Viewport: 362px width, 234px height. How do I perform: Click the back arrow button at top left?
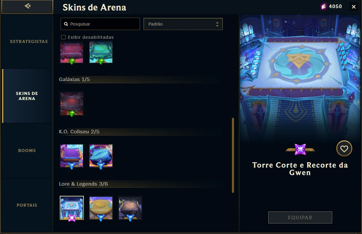coord(27,6)
